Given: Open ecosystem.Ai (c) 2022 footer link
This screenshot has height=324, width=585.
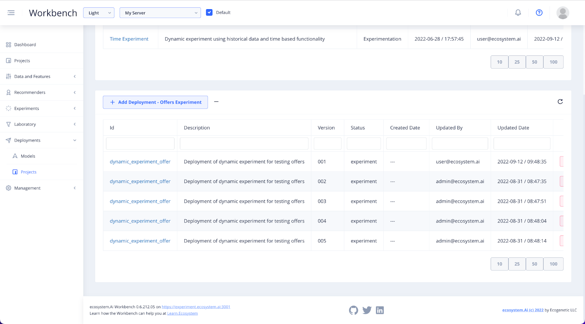Looking at the screenshot, I should 523,310.
